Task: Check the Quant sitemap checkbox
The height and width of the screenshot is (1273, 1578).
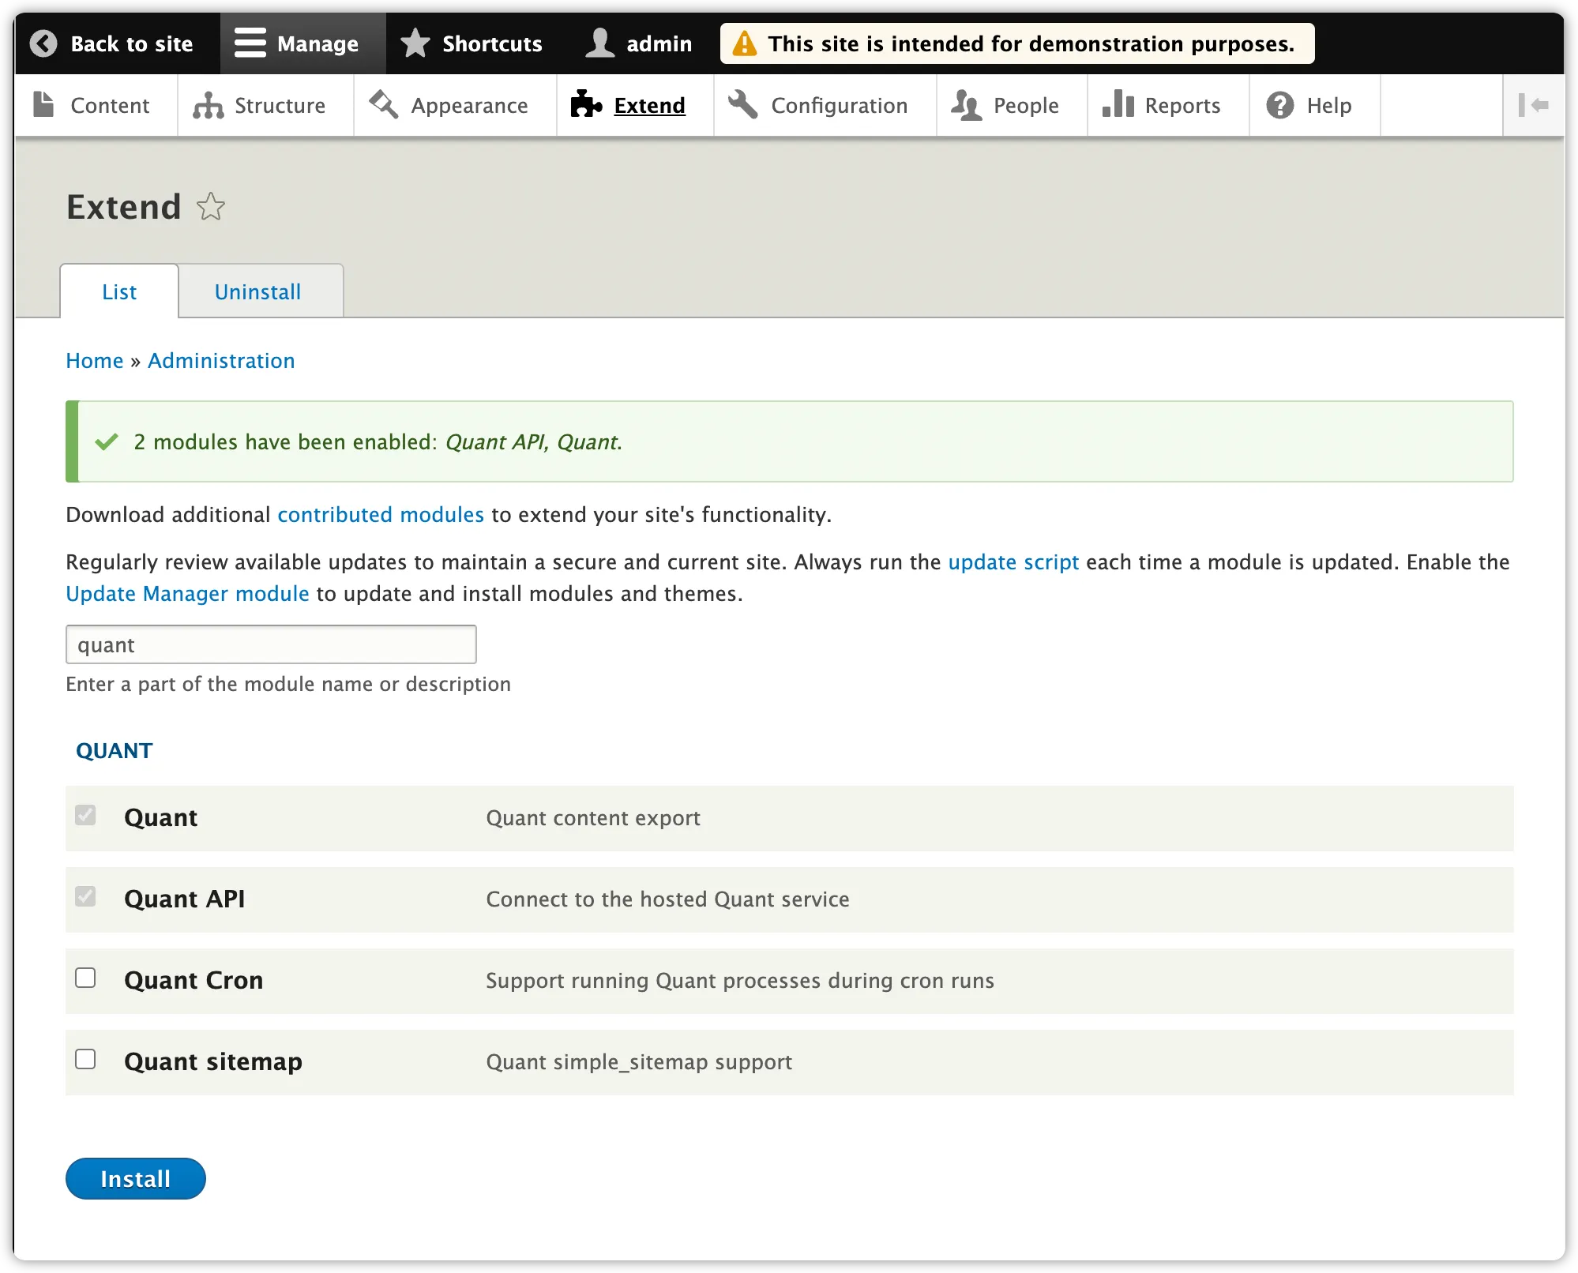Action: pyautogui.click(x=85, y=1059)
